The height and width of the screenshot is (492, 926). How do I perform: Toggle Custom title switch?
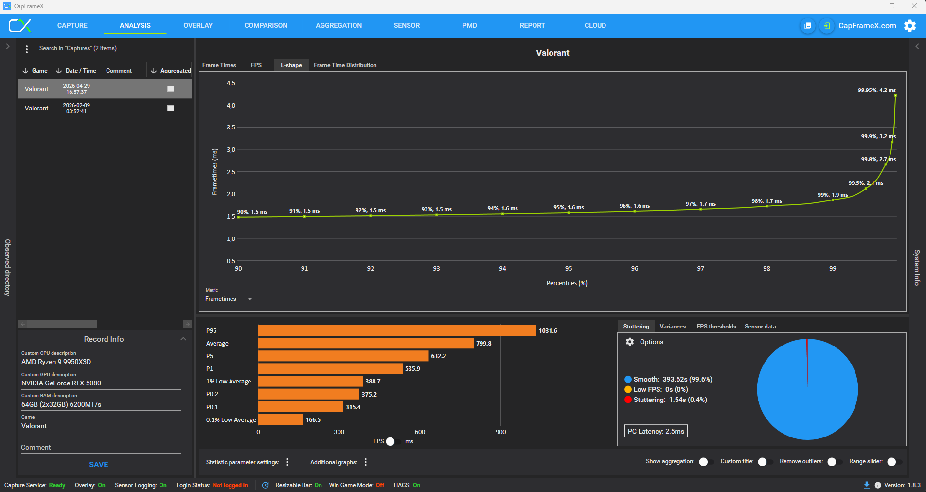pyautogui.click(x=765, y=462)
